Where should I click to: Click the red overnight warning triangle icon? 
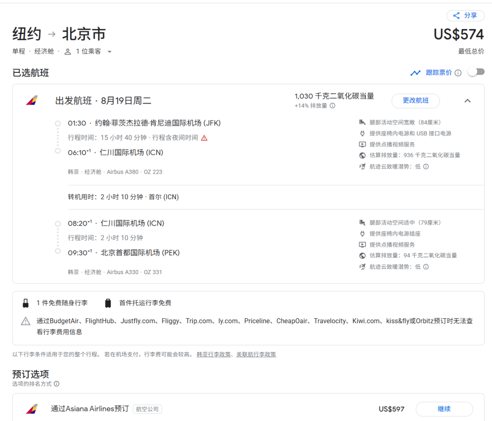tap(204, 138)
